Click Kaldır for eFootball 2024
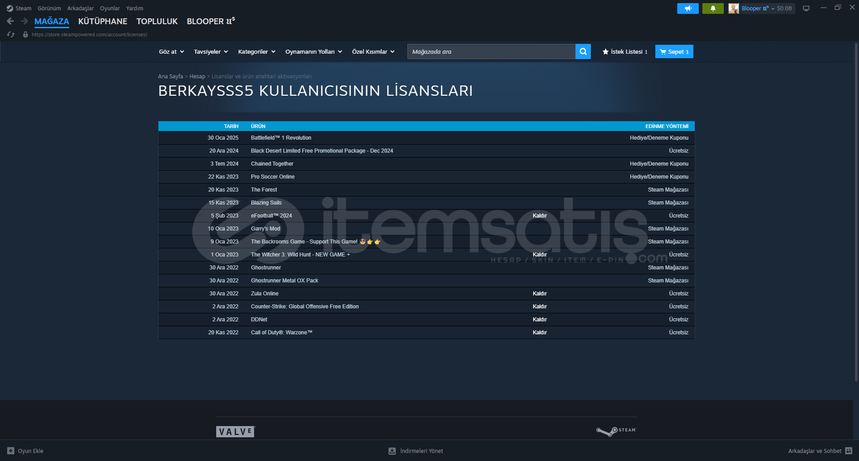The image size is (859, 461). tap(540, 216)
